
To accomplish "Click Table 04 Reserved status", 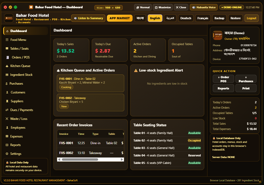I will pyautogui.click(x=194, y=155).
